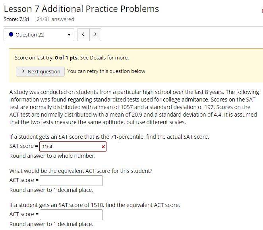This screenshot has height=230, width=263.
Task: Click the 71-percentile SAT question prompt
Action: click(109, 137)
